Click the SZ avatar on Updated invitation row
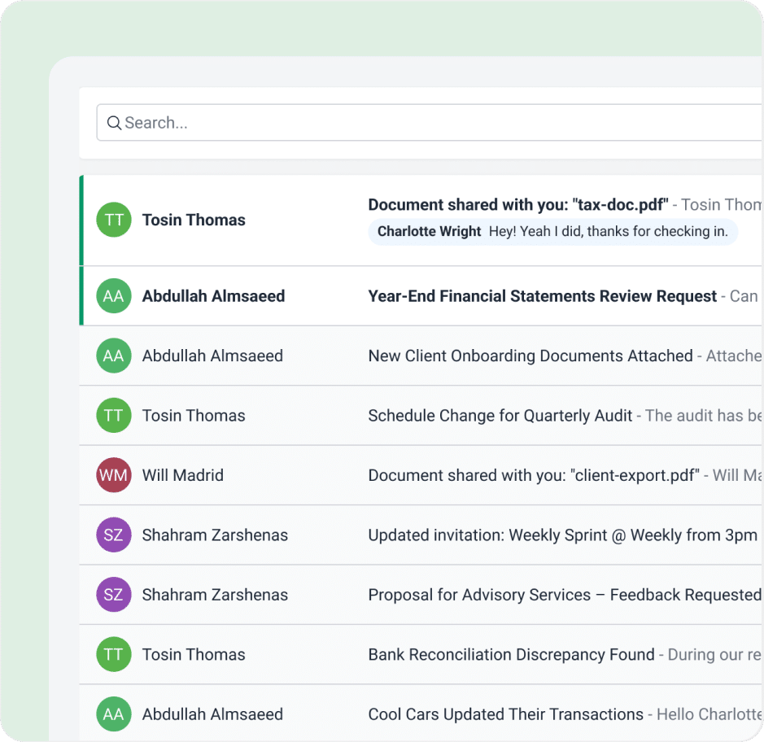764x742 pixels. [x=114, y=535]
